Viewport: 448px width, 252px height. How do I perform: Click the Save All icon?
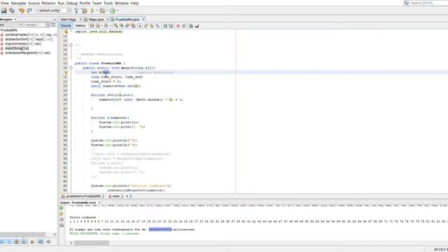pos(12,10)
